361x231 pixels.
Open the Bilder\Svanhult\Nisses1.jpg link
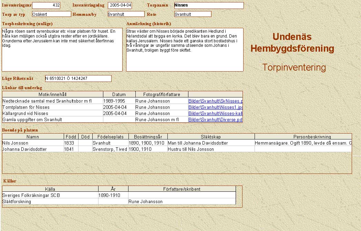click(215, 107)
